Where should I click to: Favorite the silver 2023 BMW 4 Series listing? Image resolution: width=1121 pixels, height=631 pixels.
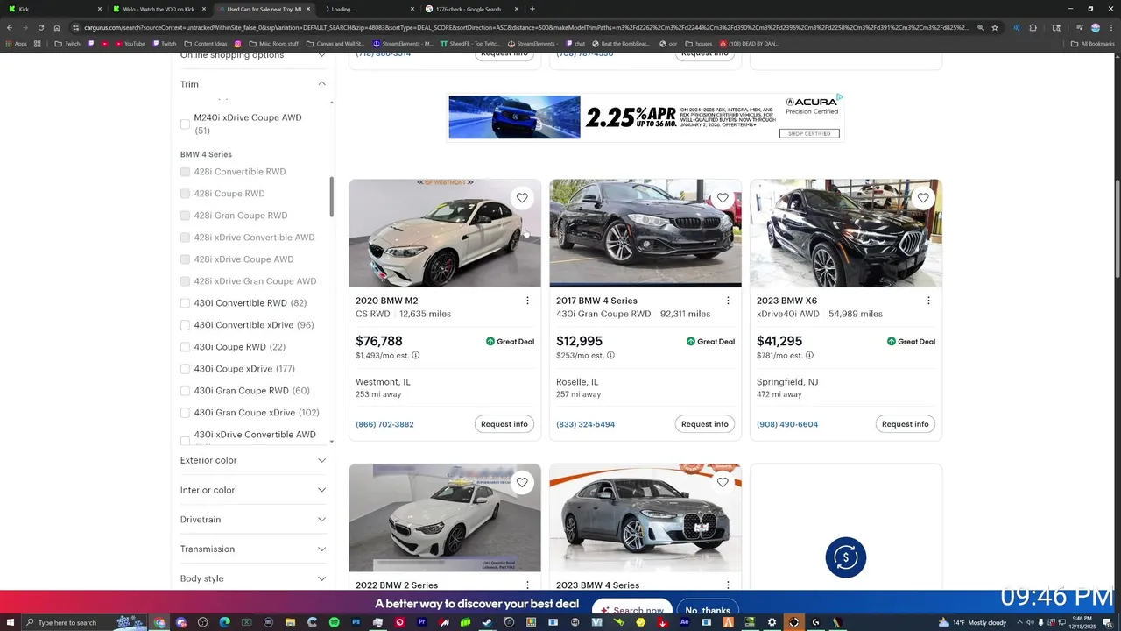[x=723, y=482]
